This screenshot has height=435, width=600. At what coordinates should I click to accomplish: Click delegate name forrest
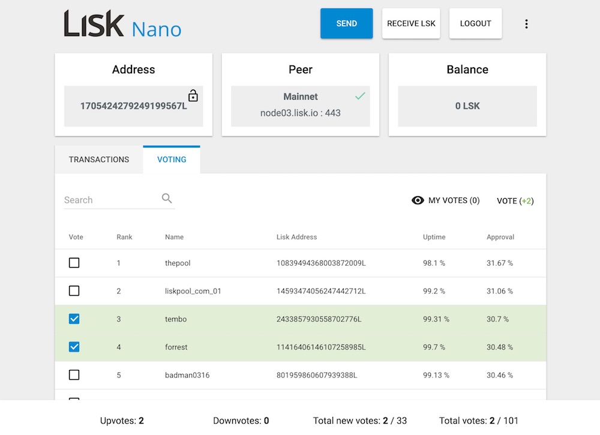pos(176,347)
